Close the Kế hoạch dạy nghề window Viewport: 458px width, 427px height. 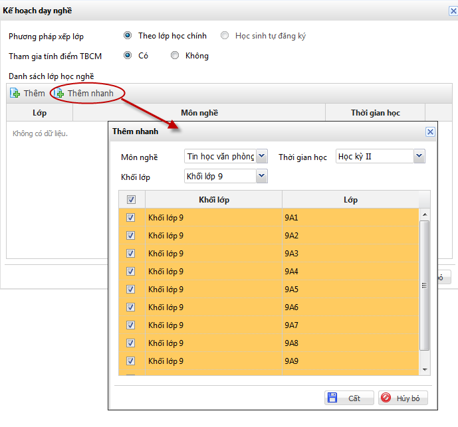(453, 10)
